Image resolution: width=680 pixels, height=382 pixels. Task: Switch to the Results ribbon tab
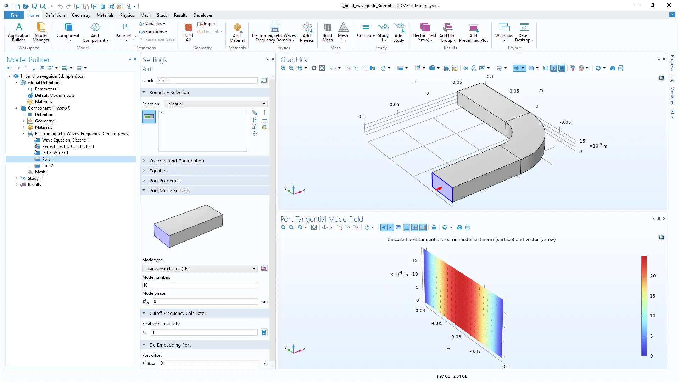coord(180,15)
